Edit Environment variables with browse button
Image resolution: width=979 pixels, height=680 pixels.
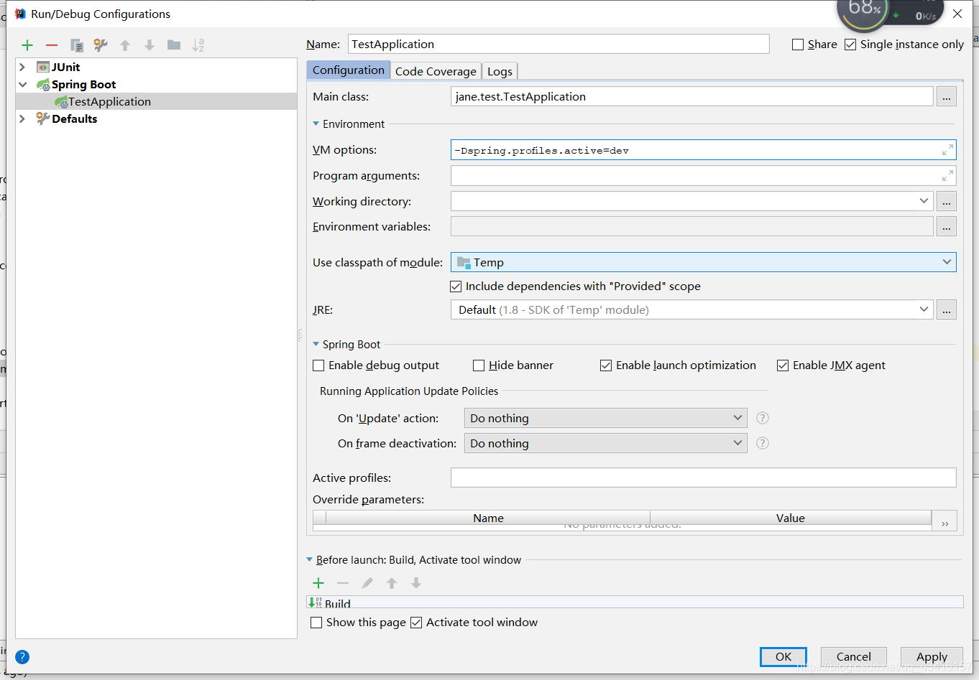(x=947, y=226)
